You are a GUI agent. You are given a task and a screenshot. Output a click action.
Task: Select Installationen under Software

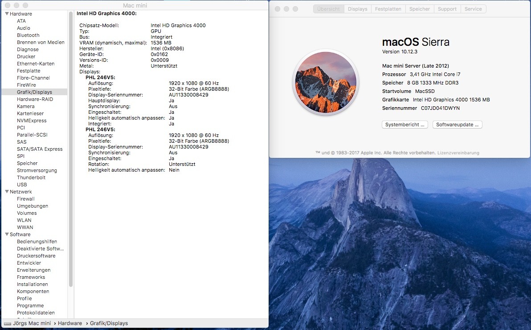pyautogui.click(x=33, y=284)
